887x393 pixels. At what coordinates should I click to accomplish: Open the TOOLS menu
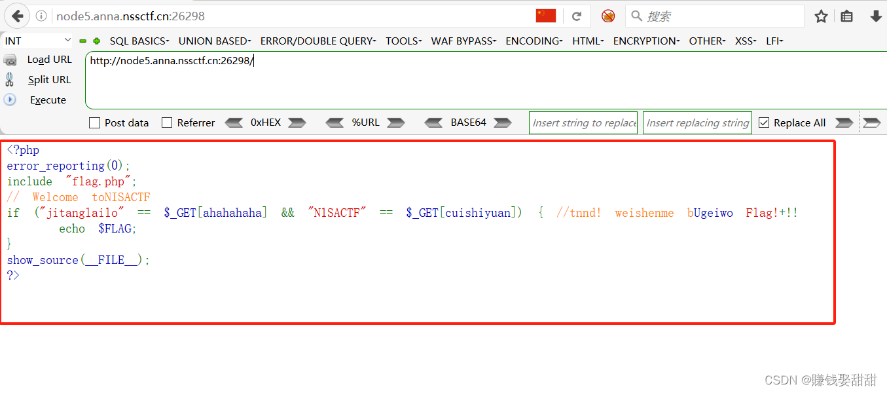coord(404,41)
